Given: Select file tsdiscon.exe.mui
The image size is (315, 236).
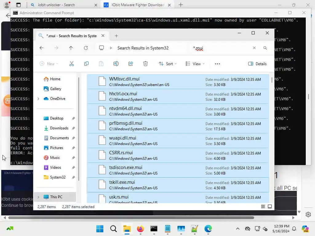Looking at the screenshot, I should click(x=178, y=170).
